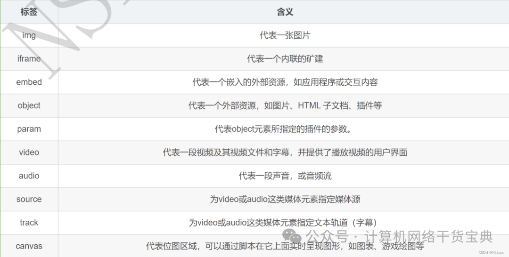Select the source tag cell
509x257 pixels.
tap(29, 199)
